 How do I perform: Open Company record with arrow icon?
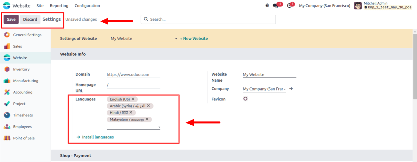coord(291,89)
